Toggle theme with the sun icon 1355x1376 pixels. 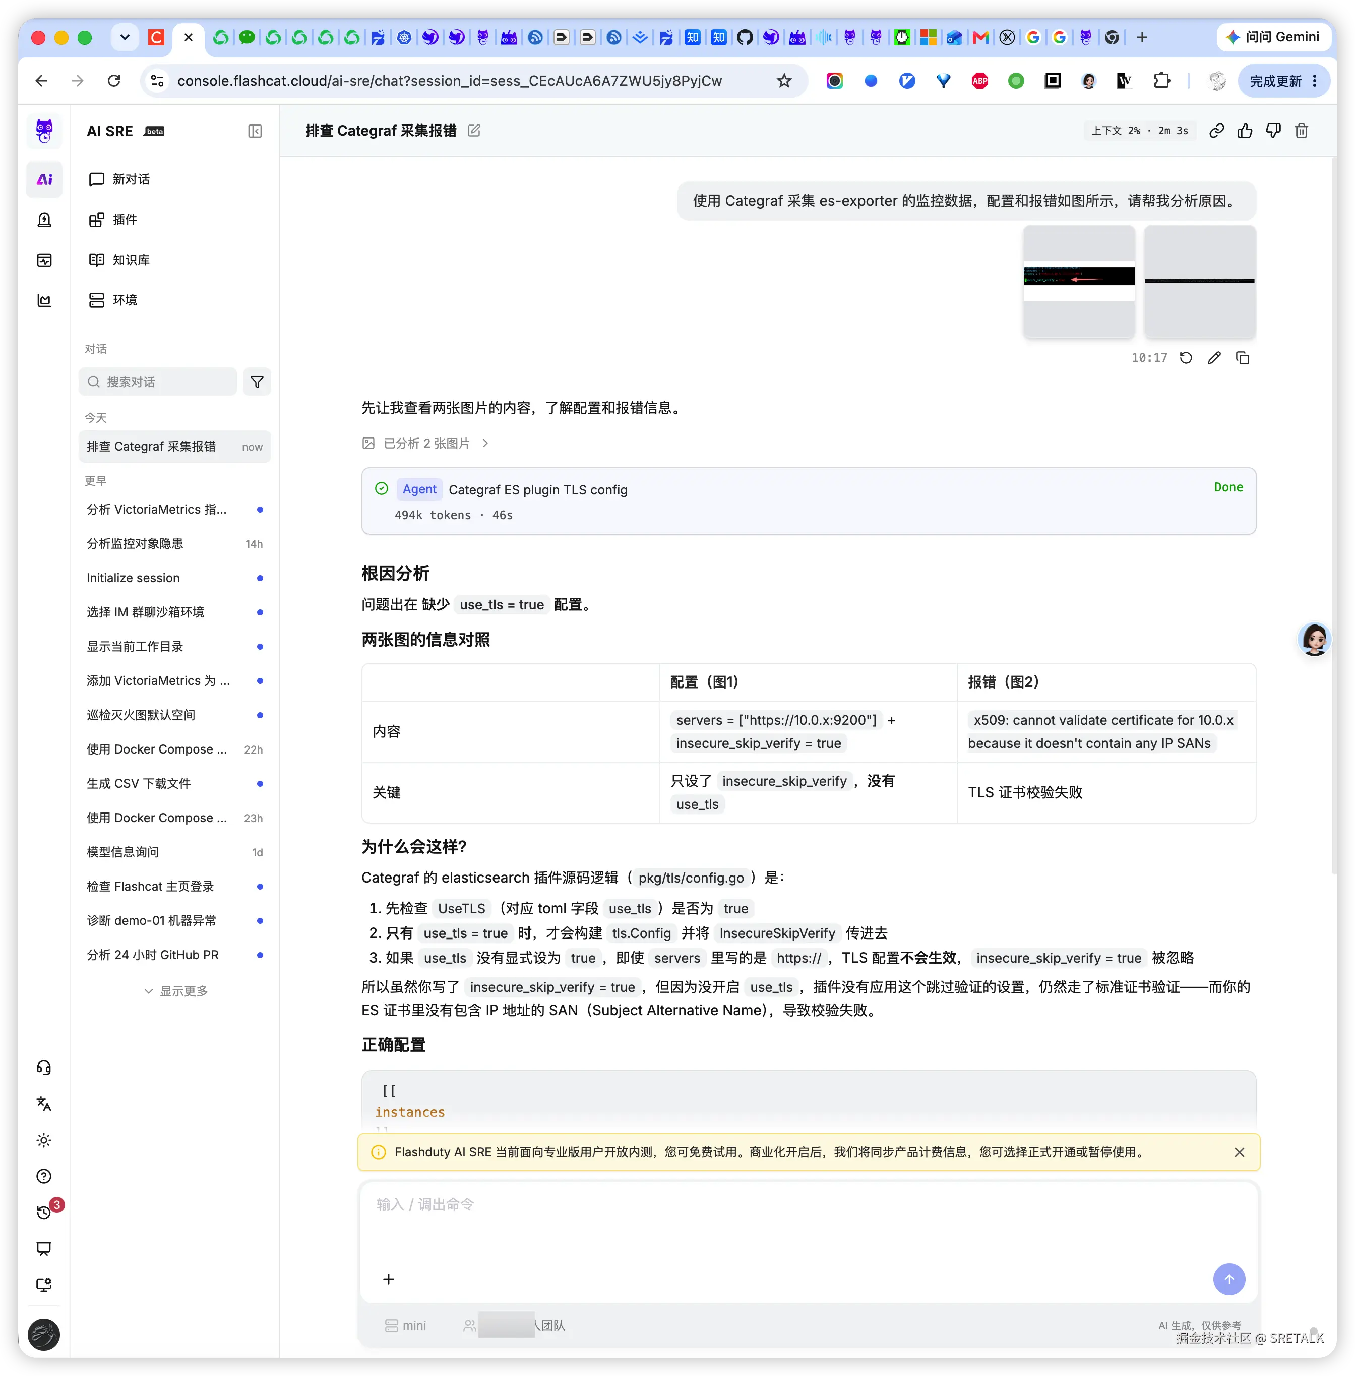click(44, 1140)
